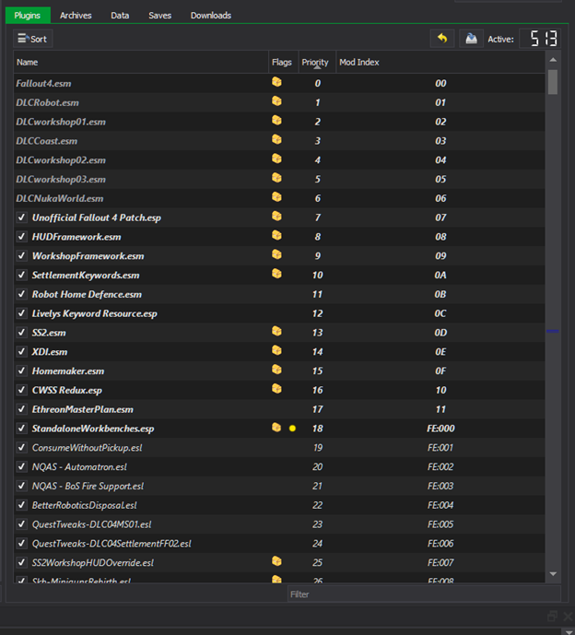This screenshot has height=635, width=575.
Task: Disable Robot Home Defence.esm plugin
Action: tap(21, 294)
